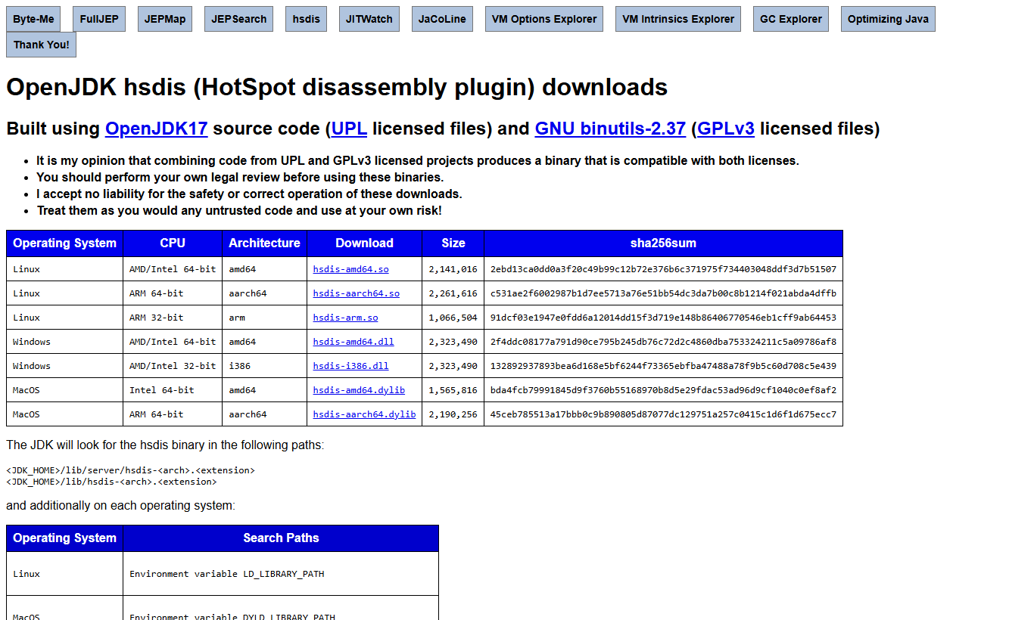Download the hsdis-arm.so file
Viewport: 1034px width, 620px height.
click(346, 318)
